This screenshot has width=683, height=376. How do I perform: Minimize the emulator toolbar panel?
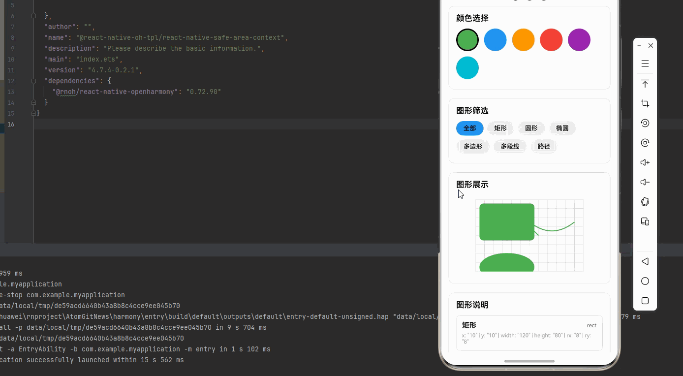pos(639,46)
